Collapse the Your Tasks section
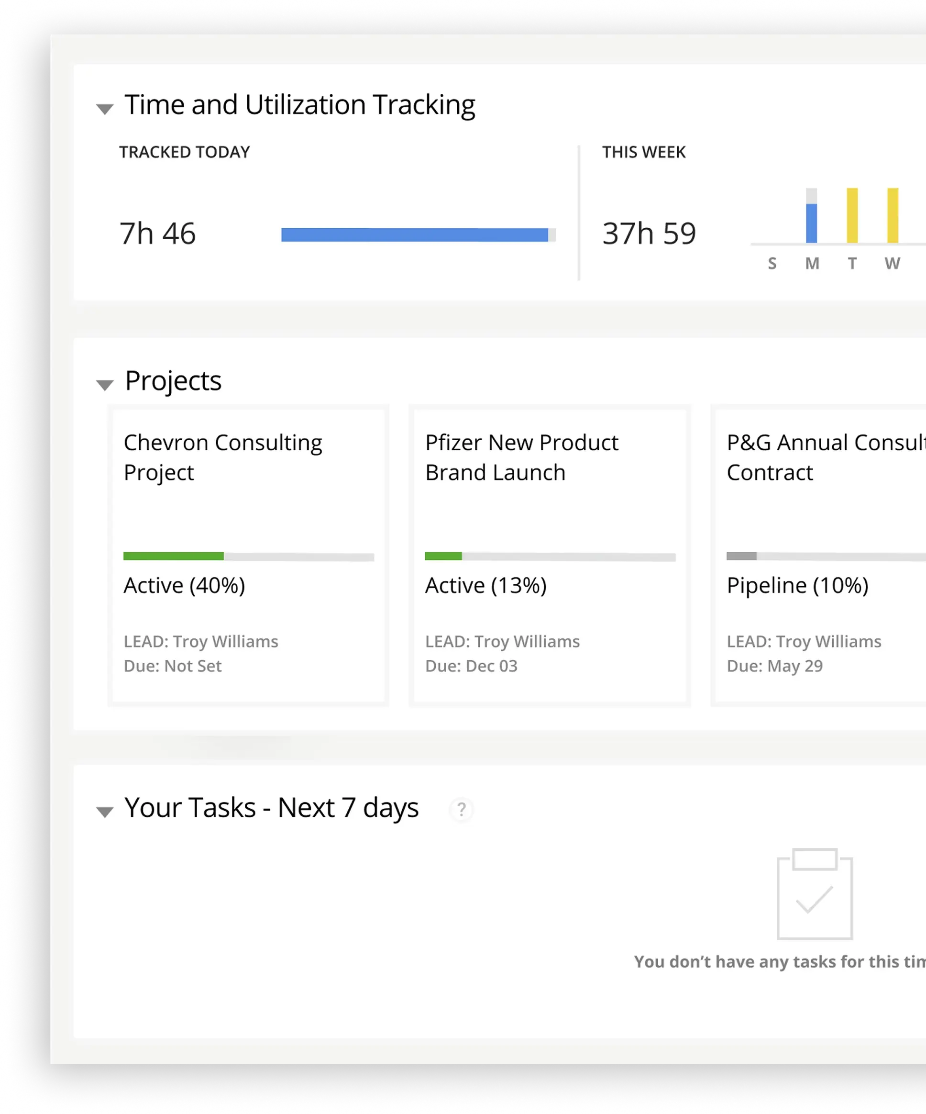 click(x=105, y=810)
